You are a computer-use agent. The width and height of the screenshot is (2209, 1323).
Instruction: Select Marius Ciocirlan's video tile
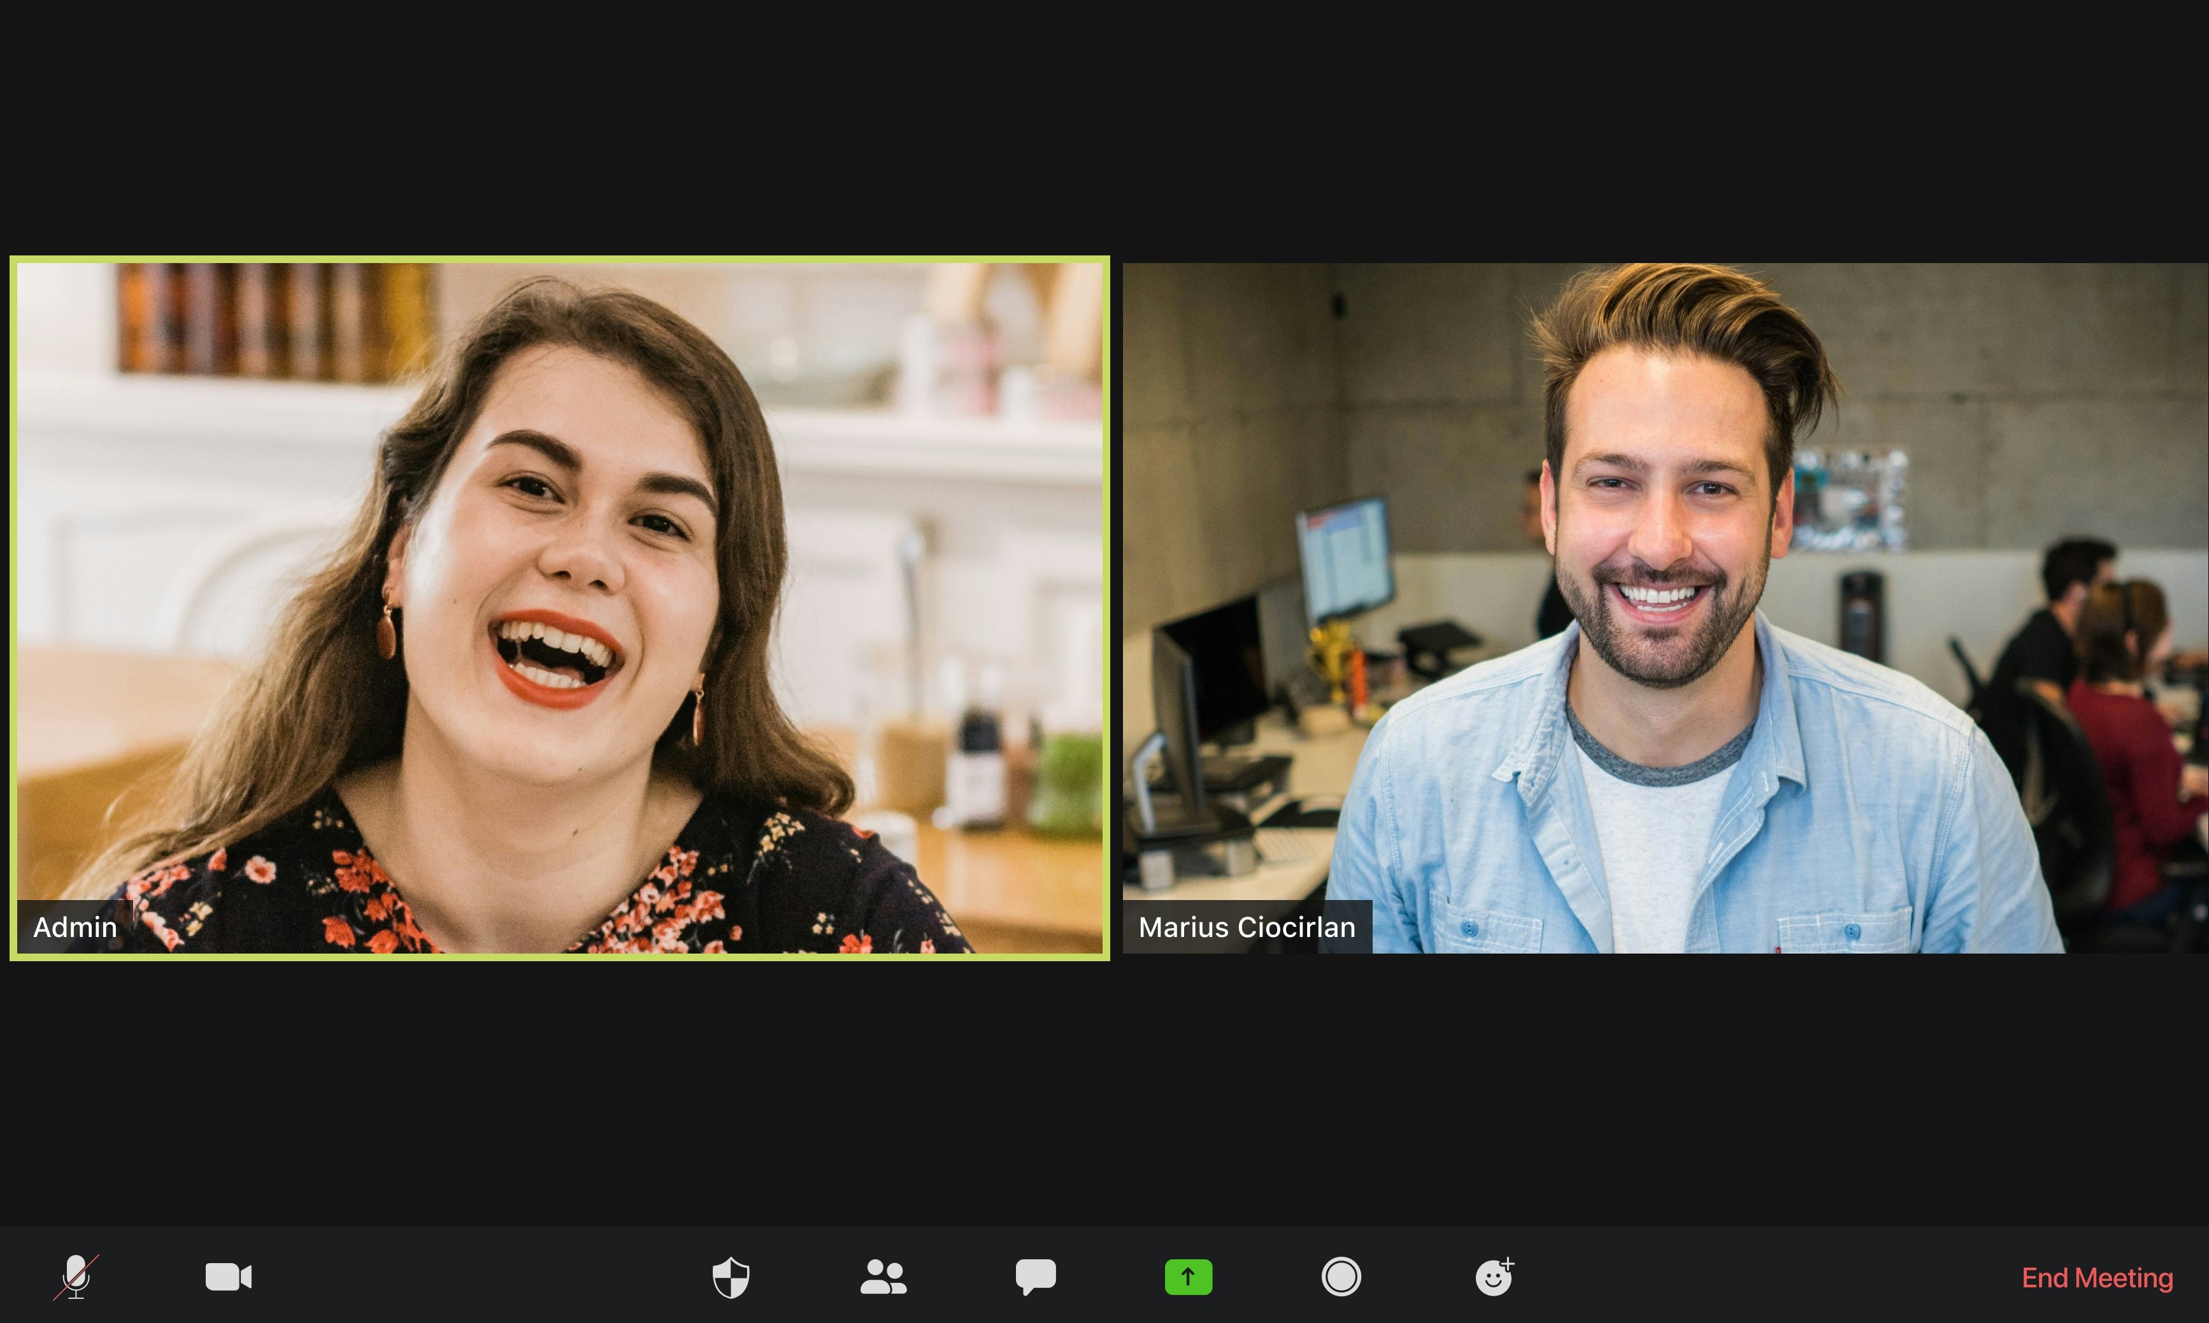[x=1665, y=608]
